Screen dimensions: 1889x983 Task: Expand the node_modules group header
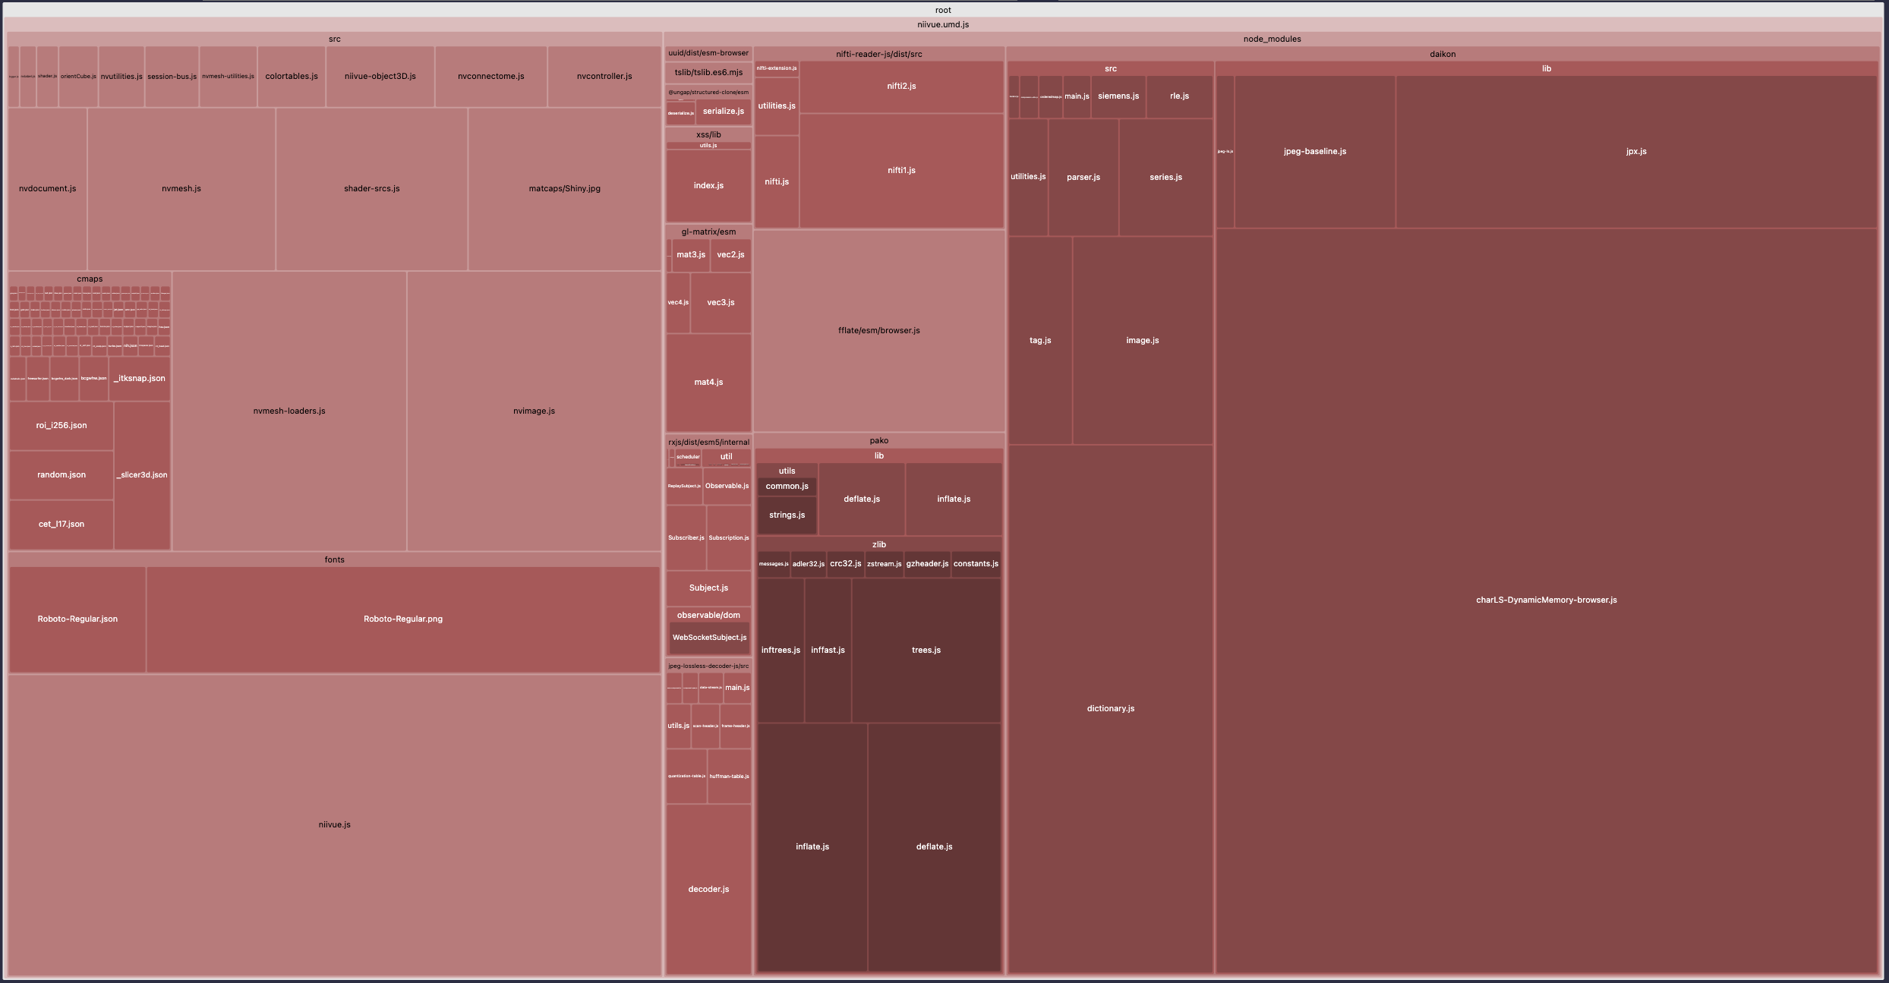(1272, 39)
